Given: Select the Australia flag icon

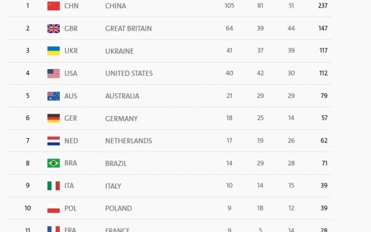Looking at the screenshot, I should coord(53,96).
